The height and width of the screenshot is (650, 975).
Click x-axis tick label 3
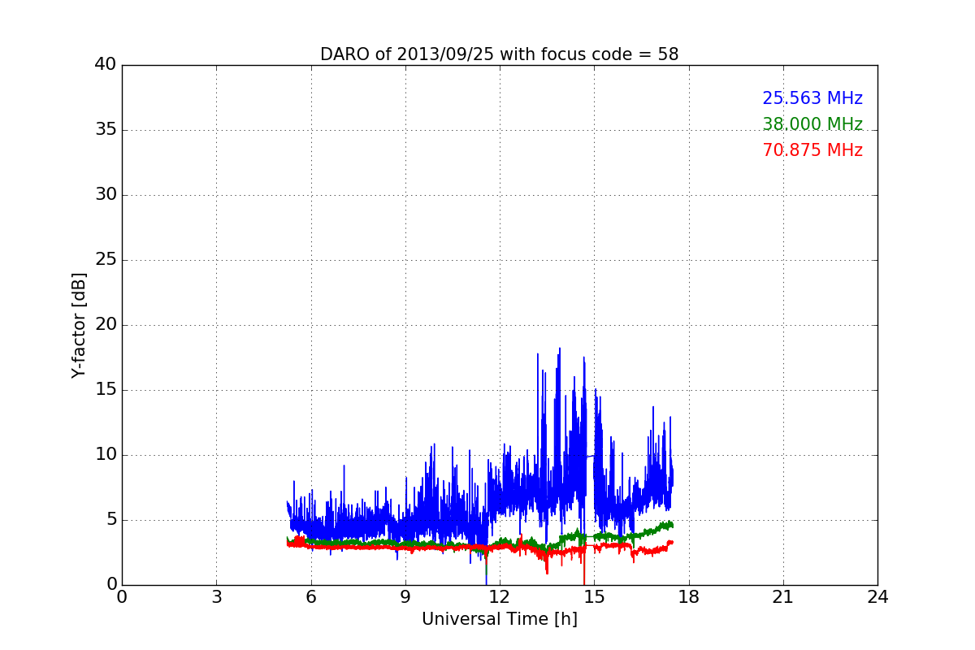[x=216, y=597]
